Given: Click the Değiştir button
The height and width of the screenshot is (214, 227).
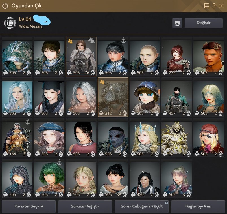Looking at the screenshot, I should (x=204, y=23).
